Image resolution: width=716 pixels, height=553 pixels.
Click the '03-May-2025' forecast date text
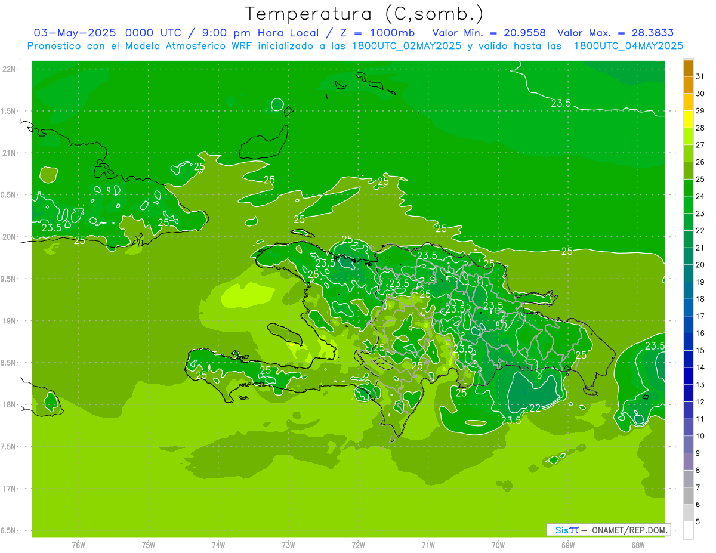(x=75, y=33)
